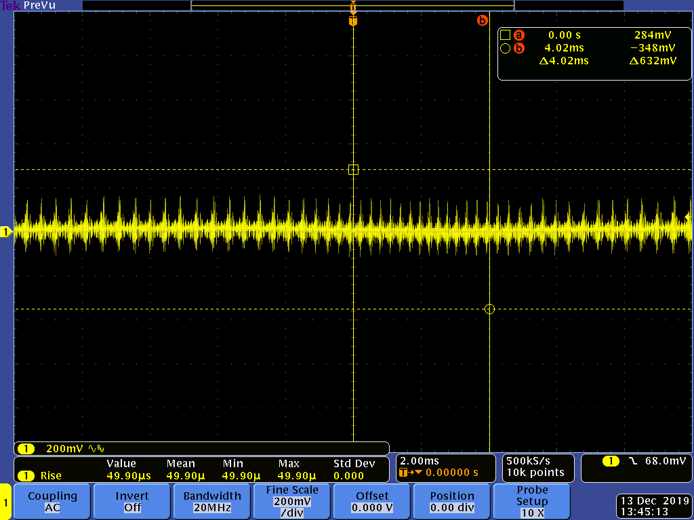The height and width of the screenshot is (520, 694).
Task: Click the channel 1 badge beside Rise
Action: click(26, 476)
